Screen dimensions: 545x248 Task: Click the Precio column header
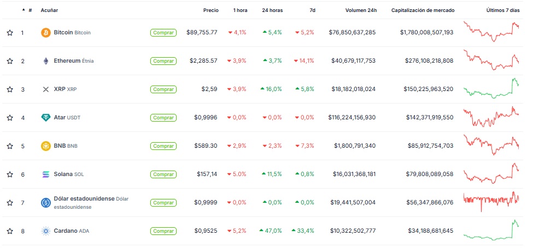(x=211, y=10)
